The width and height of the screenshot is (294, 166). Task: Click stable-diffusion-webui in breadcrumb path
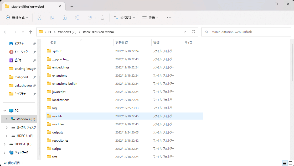click(98, 32)
